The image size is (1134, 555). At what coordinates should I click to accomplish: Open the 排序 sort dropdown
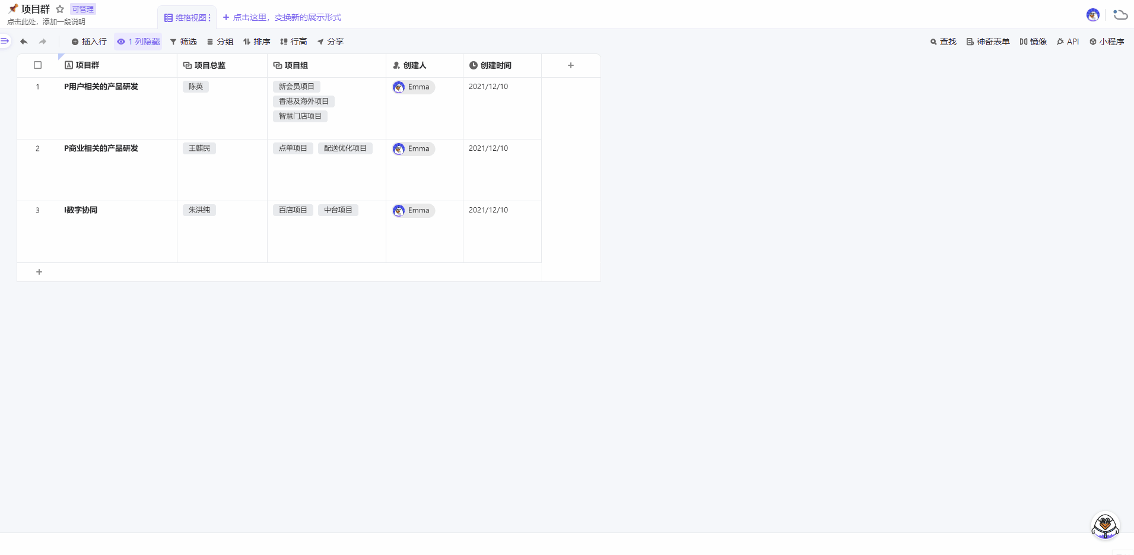[256, 42]
